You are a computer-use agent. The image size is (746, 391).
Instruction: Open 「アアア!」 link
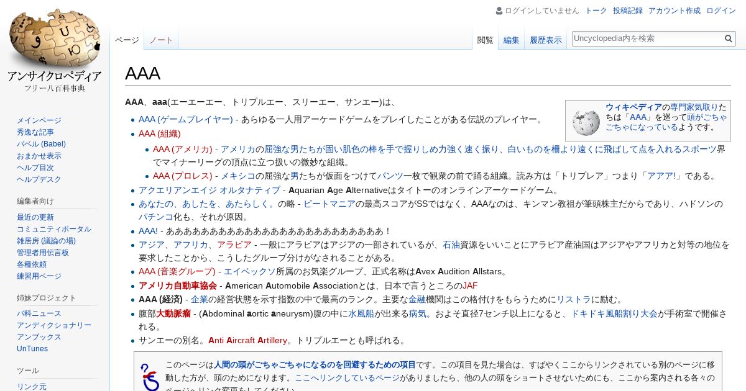tap(660, 176)
